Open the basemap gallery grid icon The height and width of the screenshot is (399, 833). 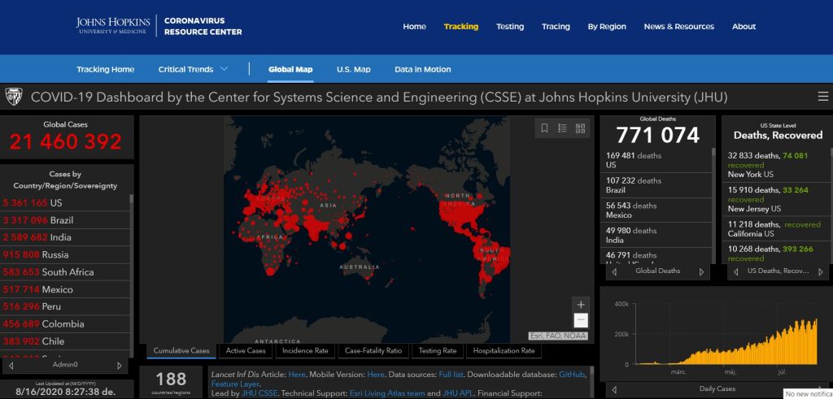[580, 128]
